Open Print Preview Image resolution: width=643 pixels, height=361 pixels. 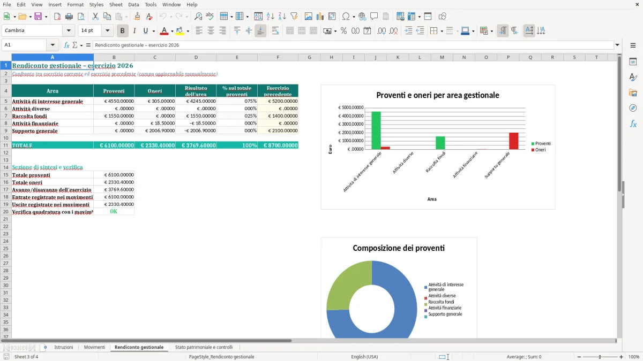(x=81, y=17)
